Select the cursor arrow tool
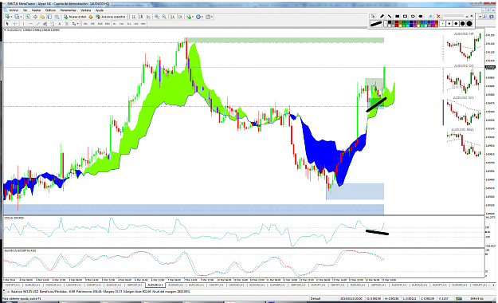The height and width of the screenshot is (303, 498). click(x=7, y=24)
